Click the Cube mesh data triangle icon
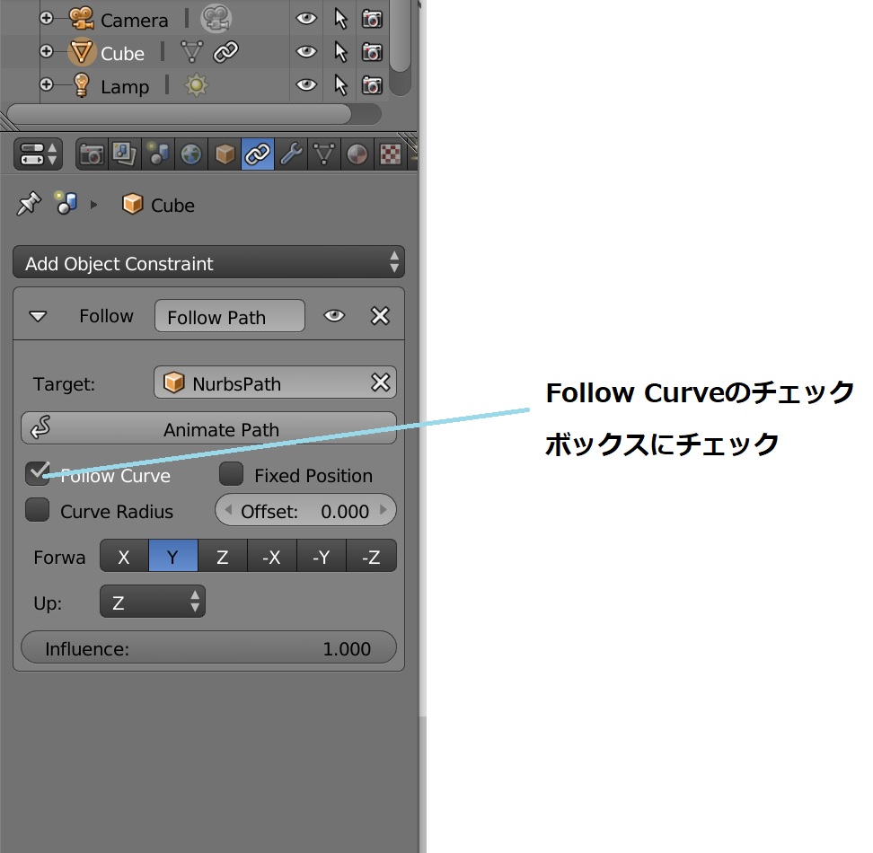 [192, 52]
